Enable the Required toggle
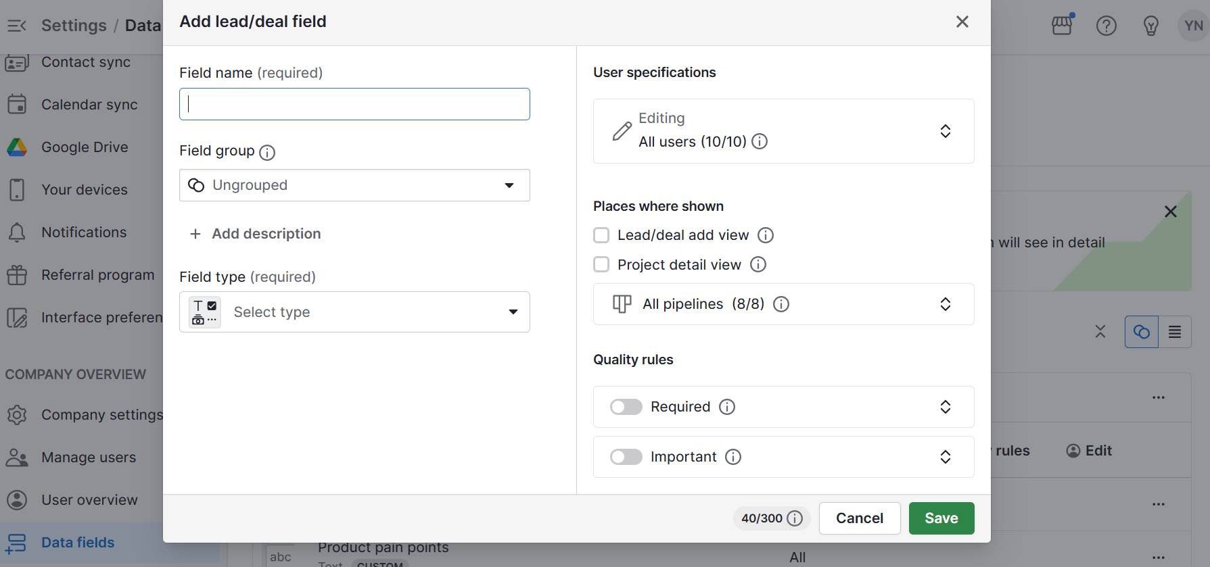 click(626, 407)
